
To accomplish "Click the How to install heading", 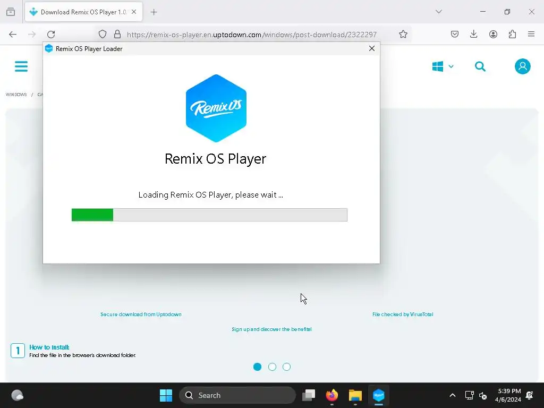I will coord(49,347).
